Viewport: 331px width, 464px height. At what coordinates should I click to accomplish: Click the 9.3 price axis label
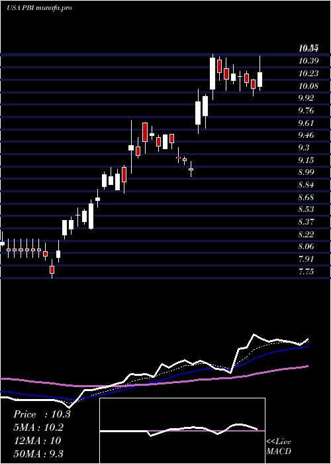tap(304, 148)
